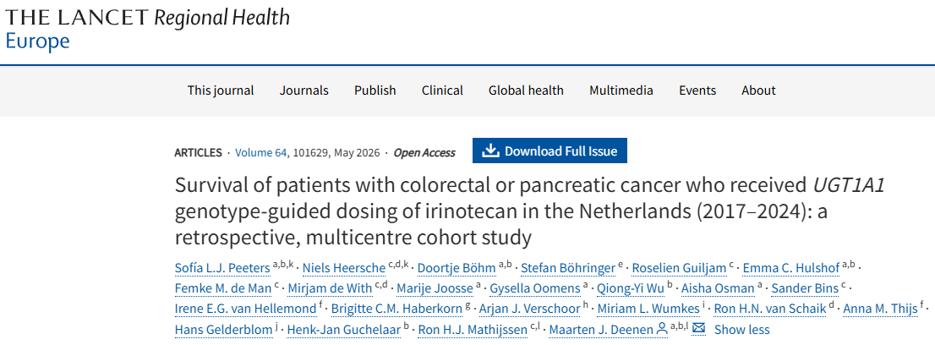Viewport: 935px width, 345px height.
Task: Open author Sofía L.J. Peeters' details
Action: 221,268
